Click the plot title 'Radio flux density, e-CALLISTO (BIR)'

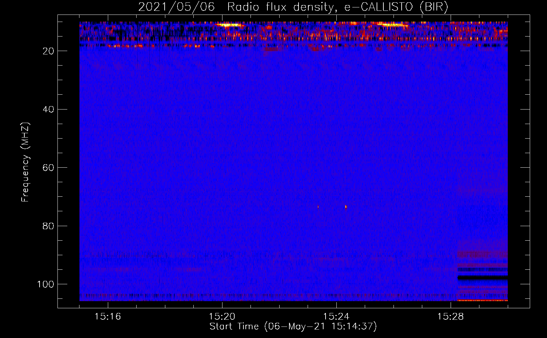pos(337,7)
